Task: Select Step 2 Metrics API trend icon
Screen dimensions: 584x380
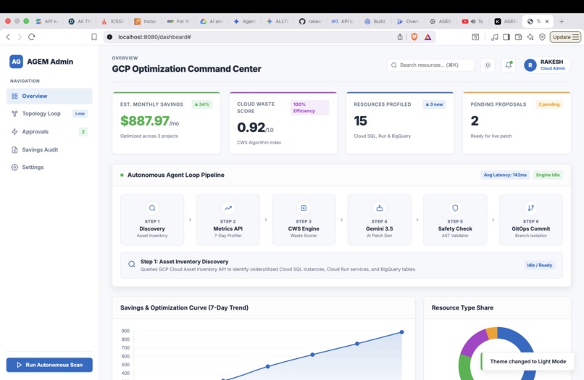Action: pos(228,208)
